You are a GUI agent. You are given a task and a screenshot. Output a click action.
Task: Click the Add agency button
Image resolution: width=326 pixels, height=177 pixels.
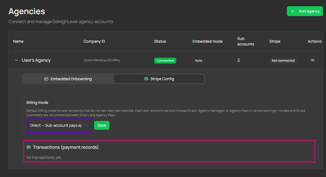[x=305, y=11]
